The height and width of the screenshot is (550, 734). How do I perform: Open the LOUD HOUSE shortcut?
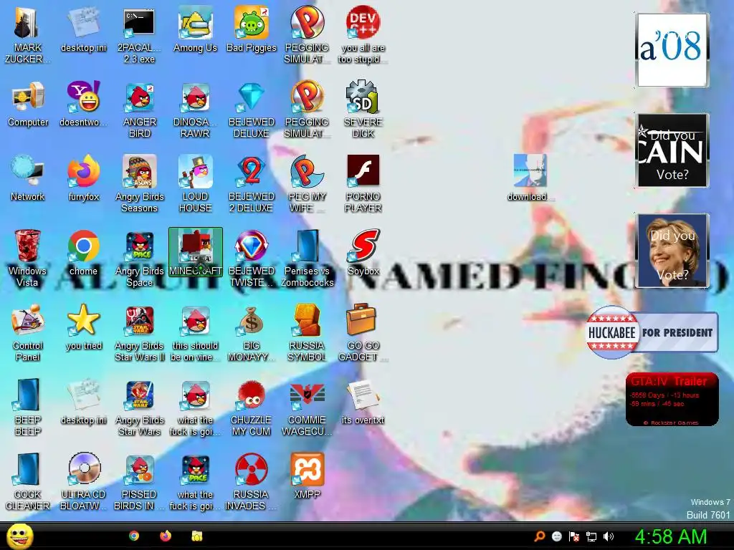[195, 184]
